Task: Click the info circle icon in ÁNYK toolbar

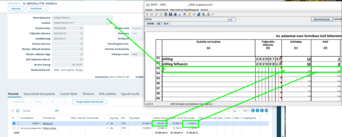Action: pos(208,14)
